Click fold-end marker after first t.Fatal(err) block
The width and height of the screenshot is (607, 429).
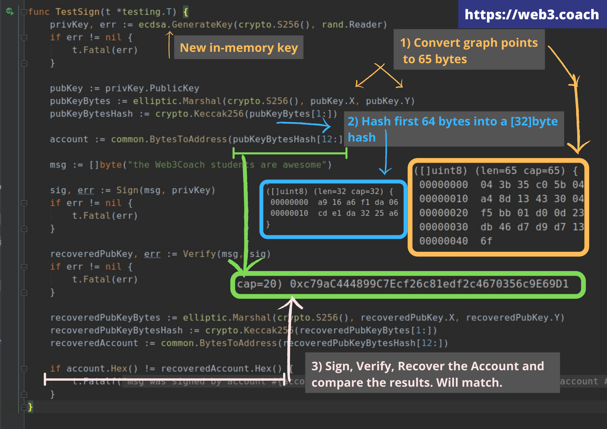coord(24,63)
